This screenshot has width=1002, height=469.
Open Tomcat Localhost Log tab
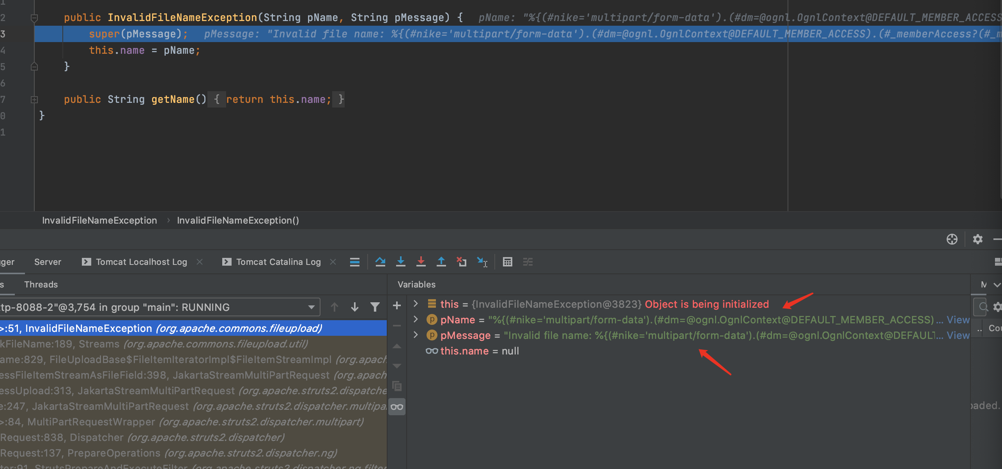[x=135, y=262]
